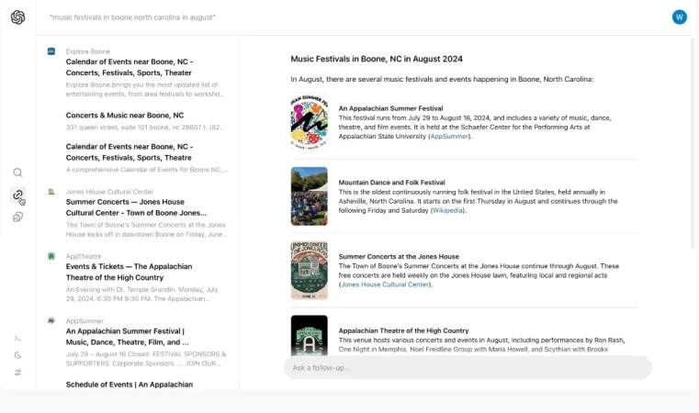The image size is (699, 413).
Task: Click the AppTheatre source favicon
Action: pos(51,256)
